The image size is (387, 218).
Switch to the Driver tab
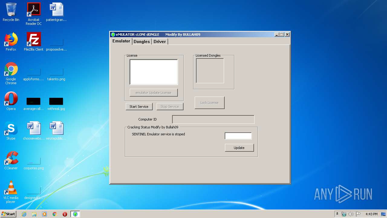tap(160, 41)
